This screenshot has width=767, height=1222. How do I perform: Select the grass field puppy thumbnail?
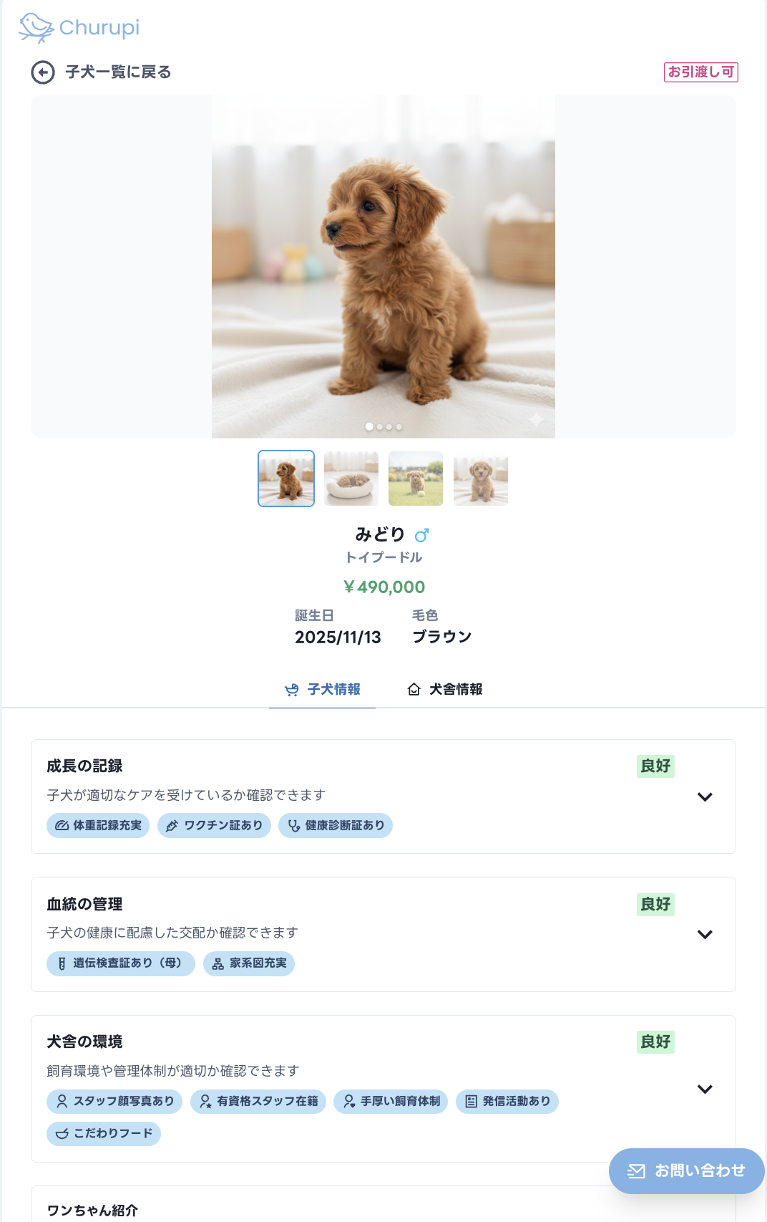[415, 478]
